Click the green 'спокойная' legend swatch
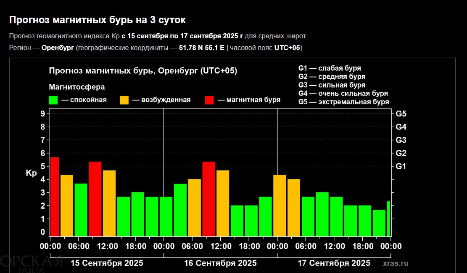The height and width of the screenshot is (273, 467). pyautogui.click(x=53, y=100)
